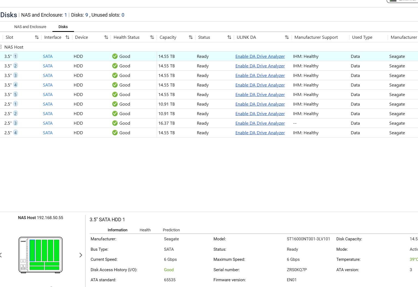Sort table by Slot column arrows
418x287 pixels.
37,37
